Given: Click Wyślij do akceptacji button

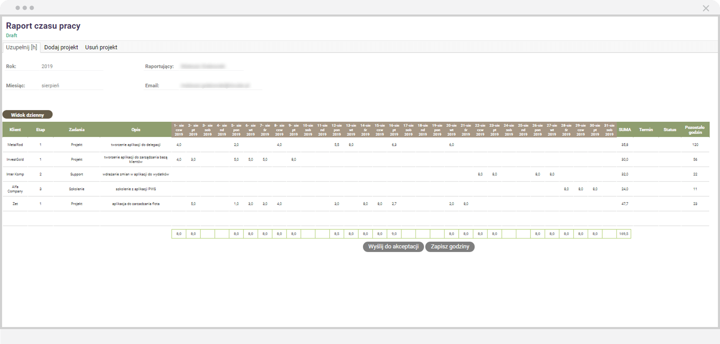Looking at the screenshot, I should [x=393, y=247].
